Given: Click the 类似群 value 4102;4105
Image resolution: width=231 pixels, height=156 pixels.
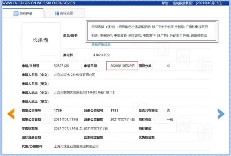Looking at the screenshot, I should tap(101, 55).
